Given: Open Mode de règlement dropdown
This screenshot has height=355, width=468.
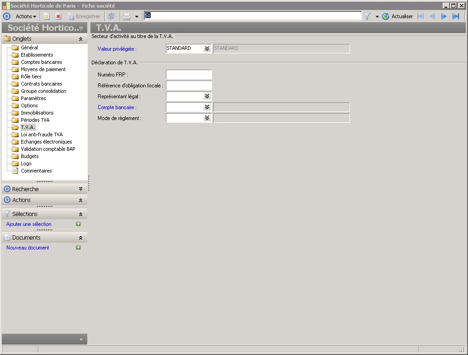Looking at the screenshot, I should click(x=207, y=118).
